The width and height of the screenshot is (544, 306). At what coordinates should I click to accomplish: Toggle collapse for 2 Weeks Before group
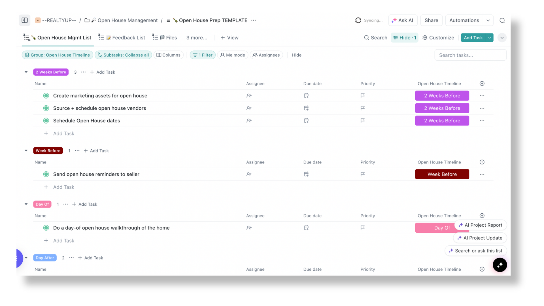click(x=26, y=72)
